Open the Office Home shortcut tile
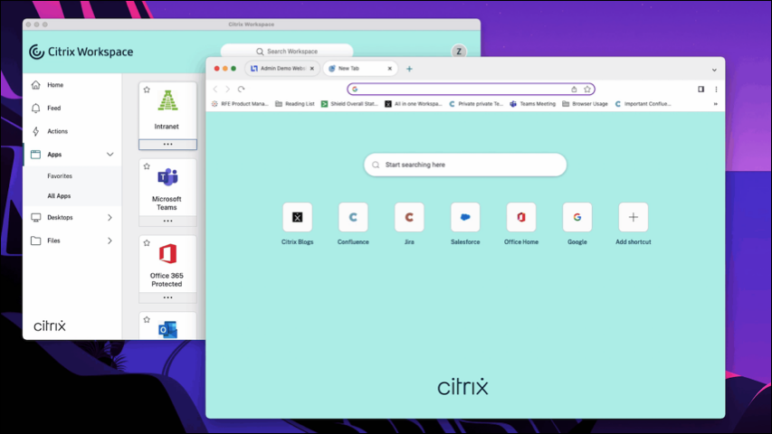This screenshot has height=434, width=772. (x=521, y=217)
